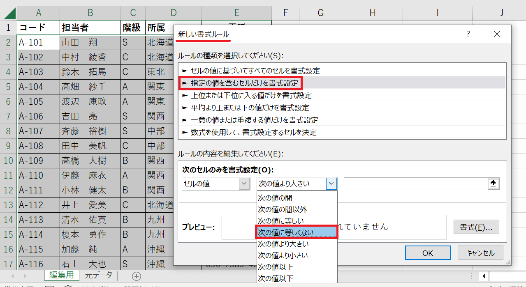Viewport: 526px width, 287px height.
Task: Click the select-all corner triangle
Action: pos(10,13)
